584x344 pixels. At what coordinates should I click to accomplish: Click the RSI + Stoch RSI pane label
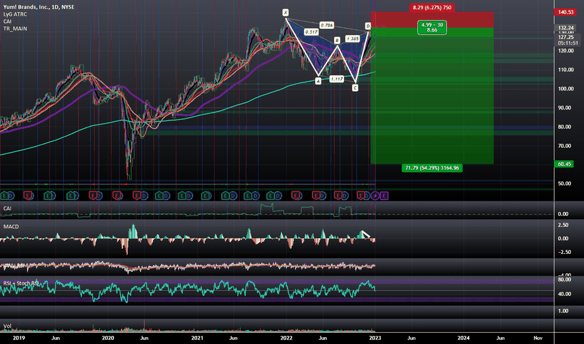(x=21, y=283)
